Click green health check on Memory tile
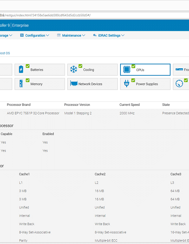189x244 pixels. (x=28, y=80)
